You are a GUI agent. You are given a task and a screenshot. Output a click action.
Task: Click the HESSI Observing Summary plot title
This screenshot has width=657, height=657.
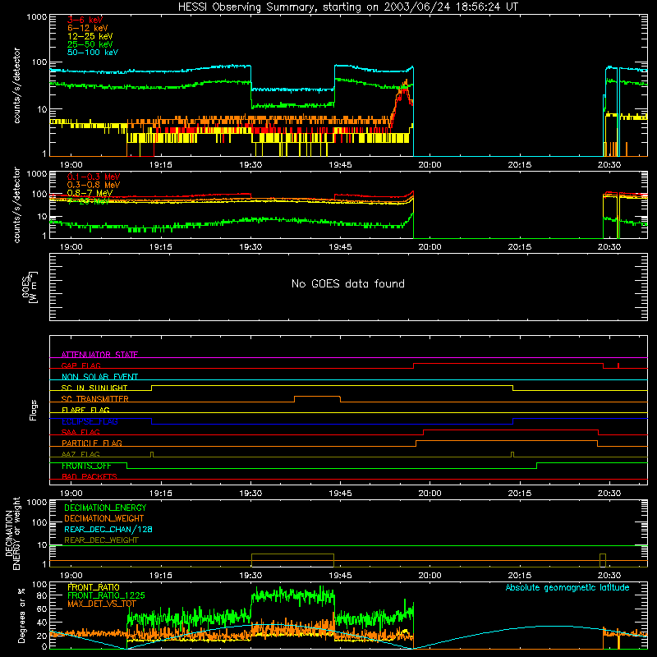347,7
